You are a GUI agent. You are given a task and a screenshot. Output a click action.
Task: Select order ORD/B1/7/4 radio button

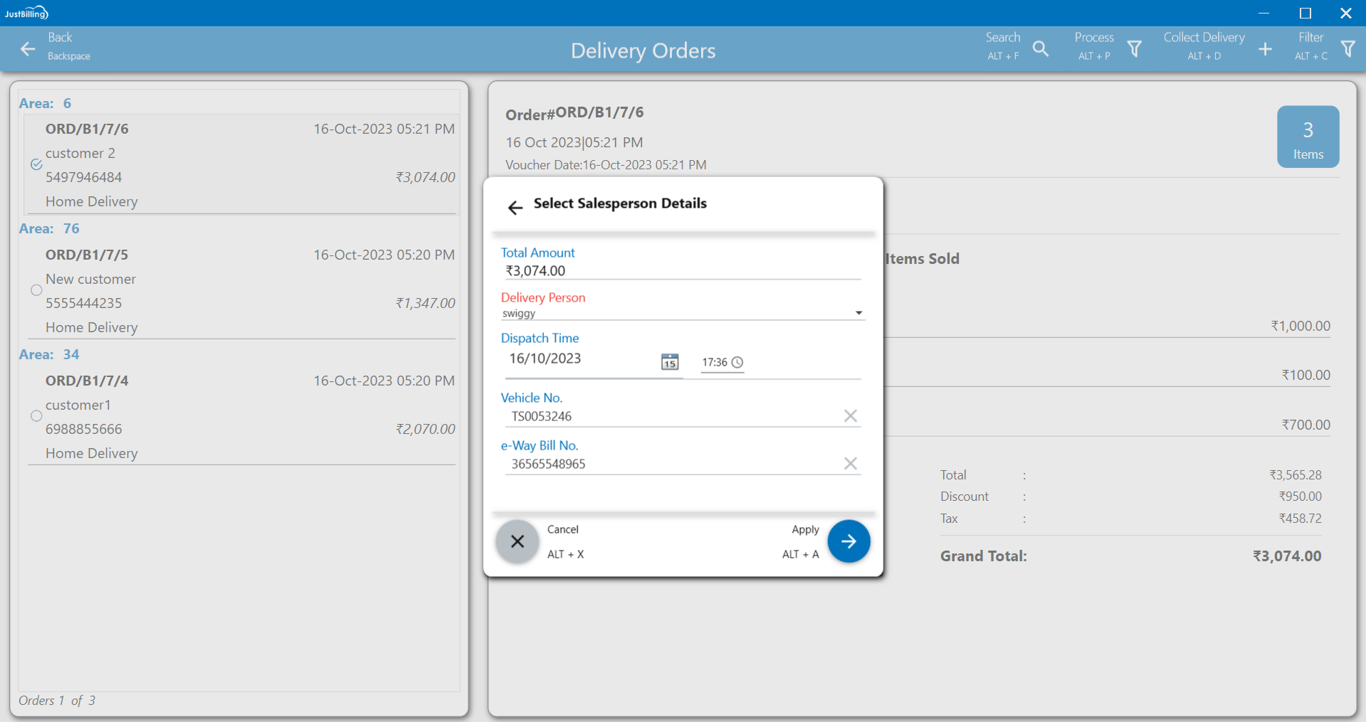click(x=36, y=416)
